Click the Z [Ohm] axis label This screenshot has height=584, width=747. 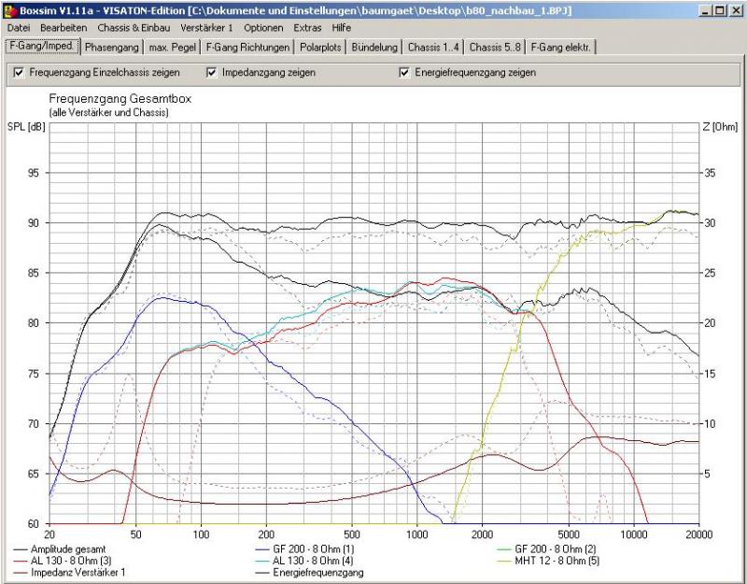[x=719, y=127]
